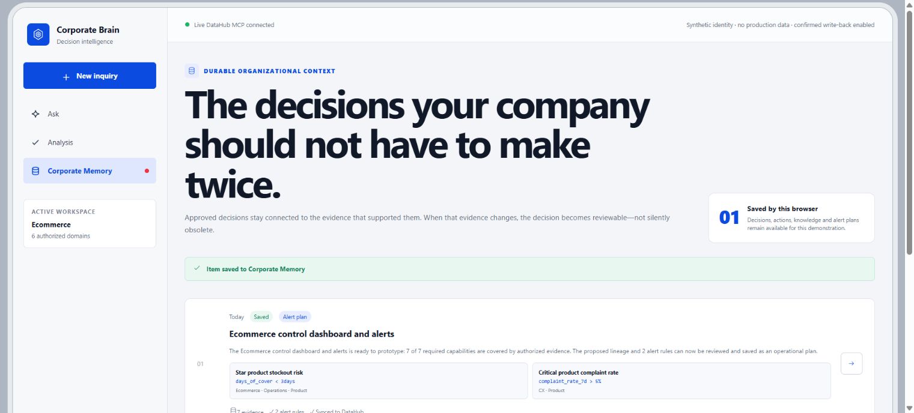914x413 pixels.
Task: Click the Saved status tag
Action: tap(261, 317)
